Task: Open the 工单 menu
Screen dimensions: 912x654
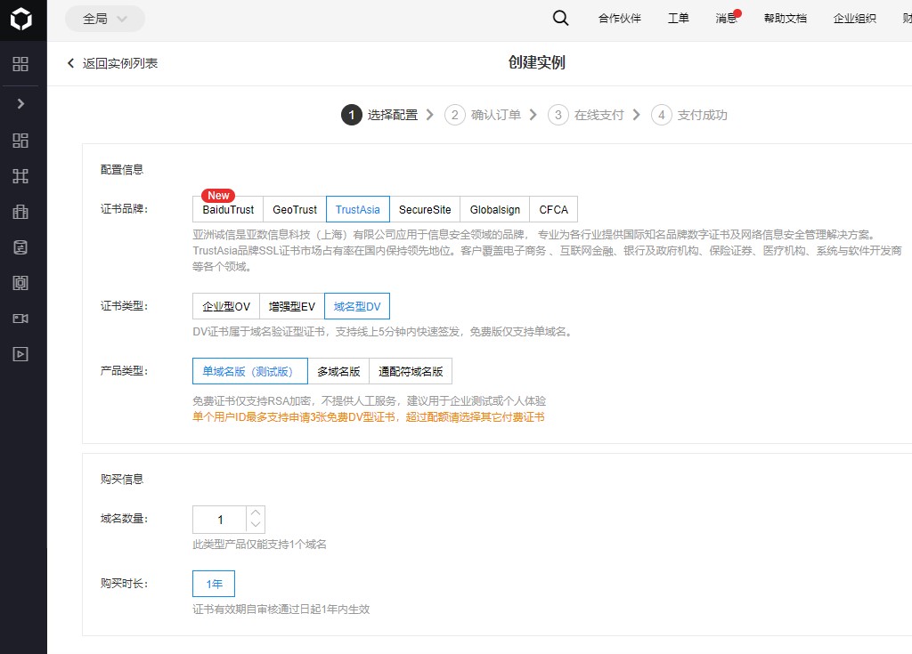Action: click(678, 18)
